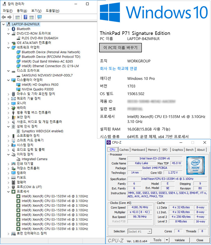The height and width of the screenshot is (245, 211).
Task: Open the 도움말(H) menu
Action: click(52, 11)
